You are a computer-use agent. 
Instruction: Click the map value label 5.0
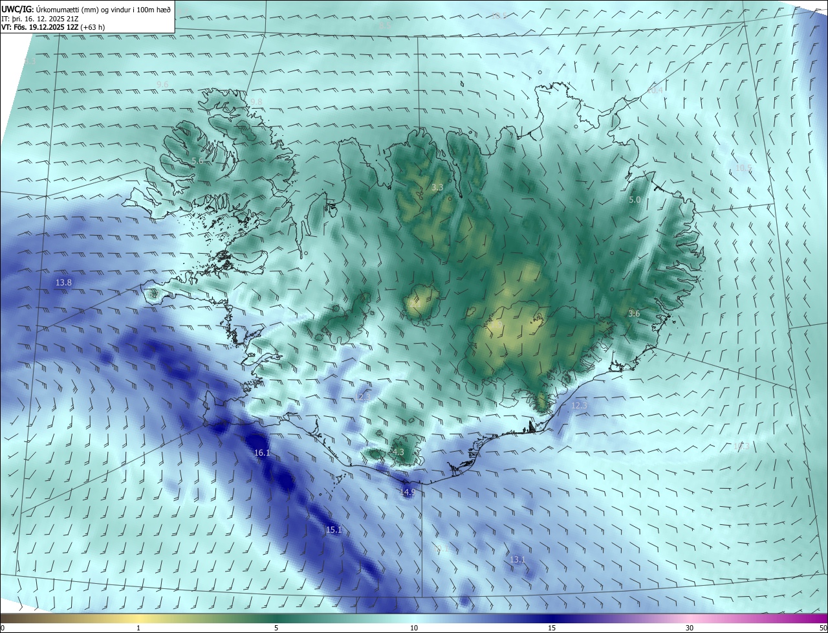(x=635, y=201)
